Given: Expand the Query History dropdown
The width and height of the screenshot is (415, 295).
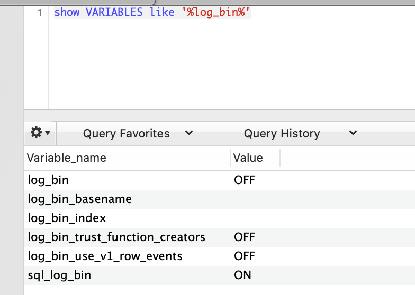Looking at the screenshot, I should (300, 134).
